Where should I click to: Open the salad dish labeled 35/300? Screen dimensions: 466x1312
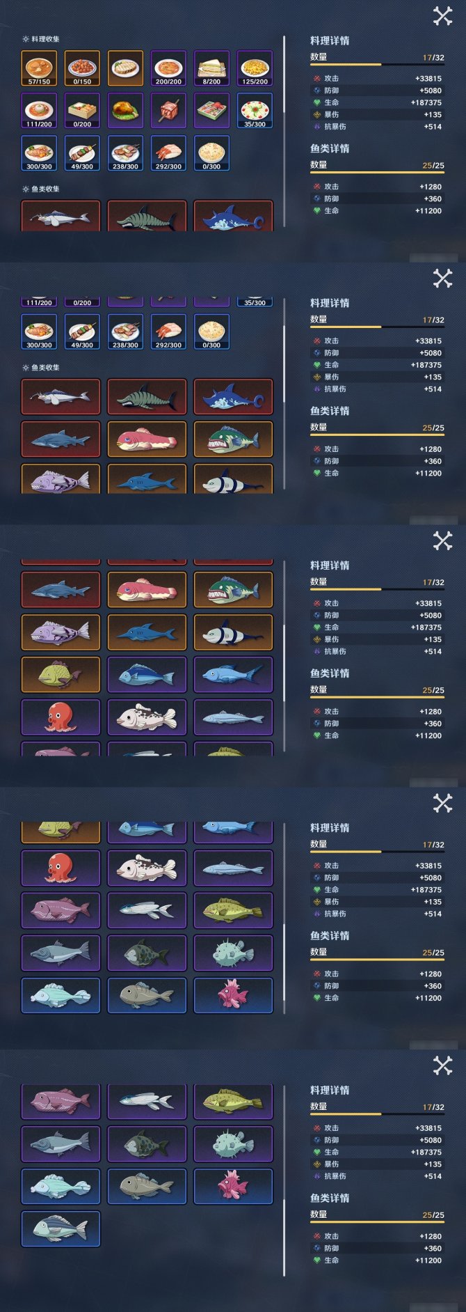(255, 111)
